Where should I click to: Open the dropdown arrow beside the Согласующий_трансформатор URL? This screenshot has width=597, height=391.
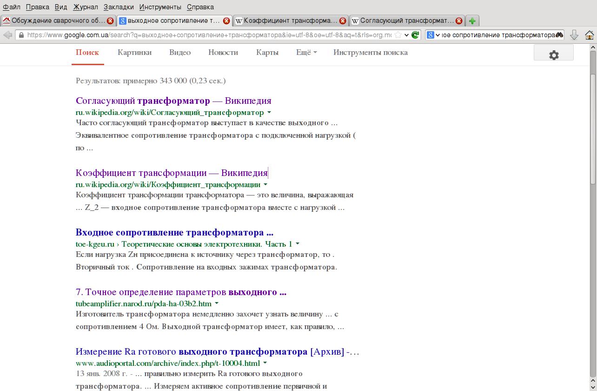tap(269, 113)
